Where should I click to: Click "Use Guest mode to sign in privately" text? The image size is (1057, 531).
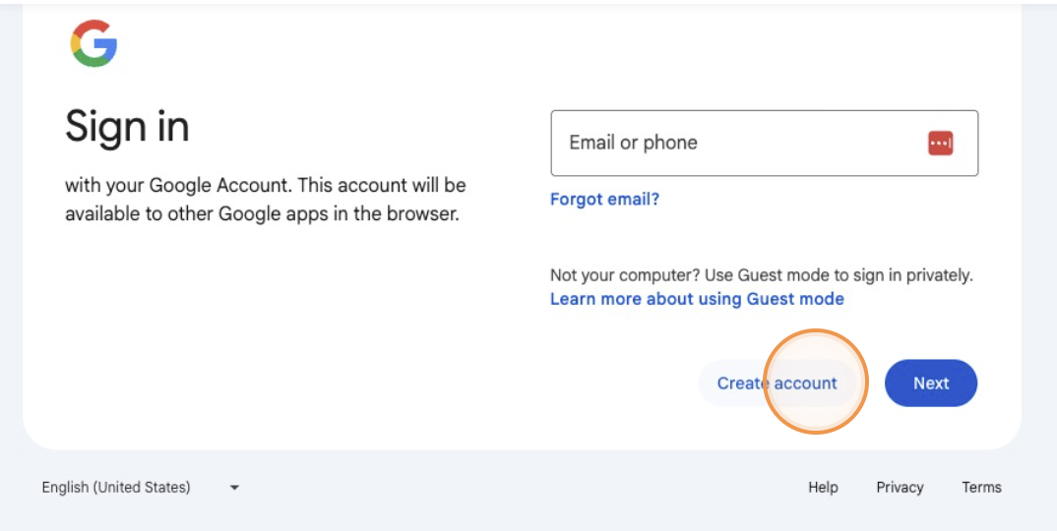839,275
